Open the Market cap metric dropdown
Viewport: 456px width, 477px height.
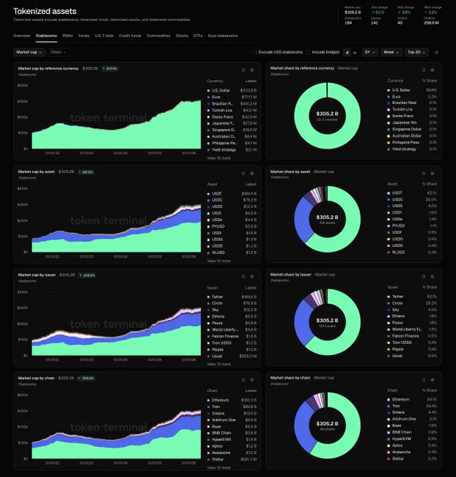29,53
